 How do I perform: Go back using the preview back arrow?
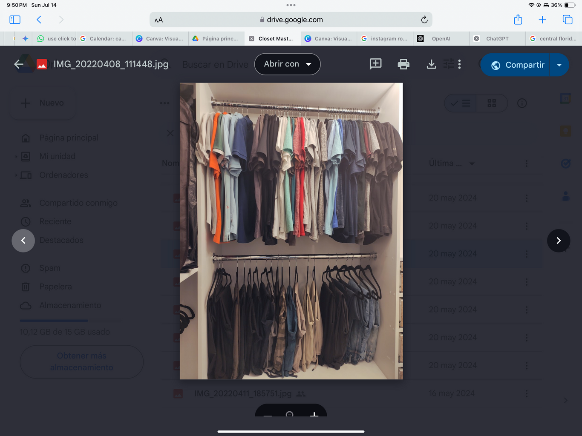point(18,64)
